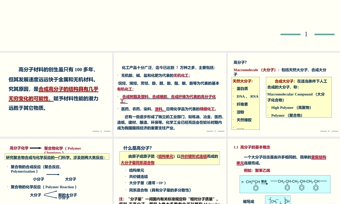The width and height of the screenshot is (340, 204).
Task: Click the red heading 1.1 高分子的基本概念
Action: (x=252, y=147)
